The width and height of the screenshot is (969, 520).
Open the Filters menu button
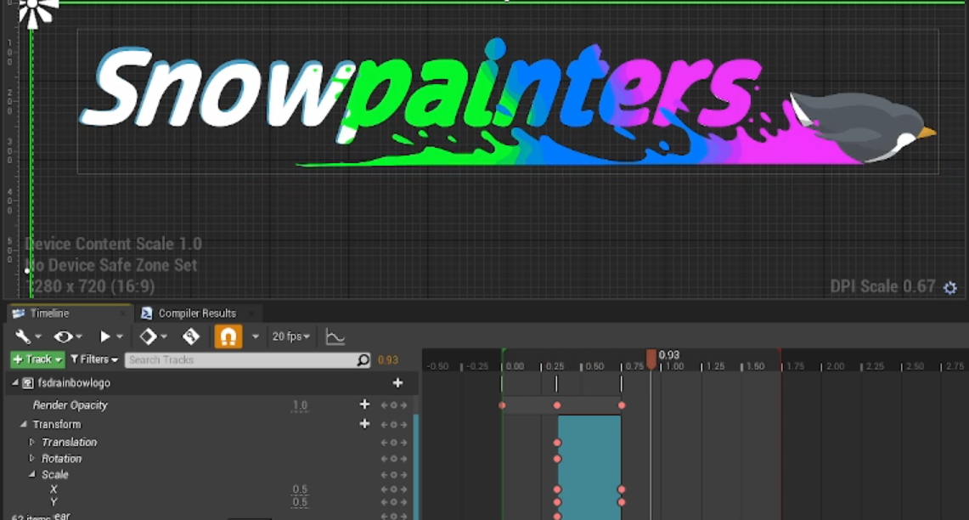tap(93, 360)
